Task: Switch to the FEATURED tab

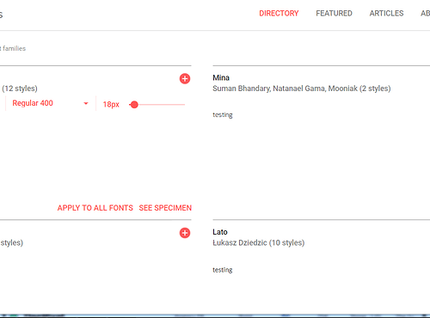Action: [x=334, y=13]
